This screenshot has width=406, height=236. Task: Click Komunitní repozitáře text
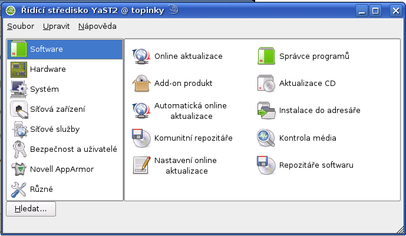point(193,138)
